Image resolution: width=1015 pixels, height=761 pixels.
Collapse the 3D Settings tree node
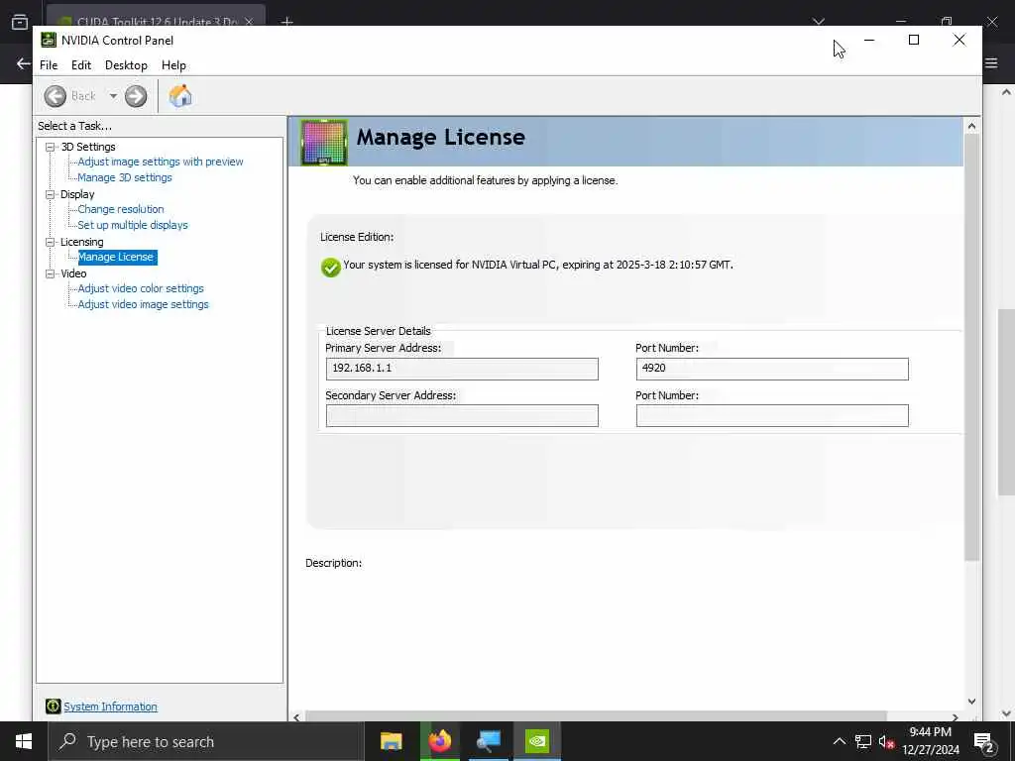50,147
